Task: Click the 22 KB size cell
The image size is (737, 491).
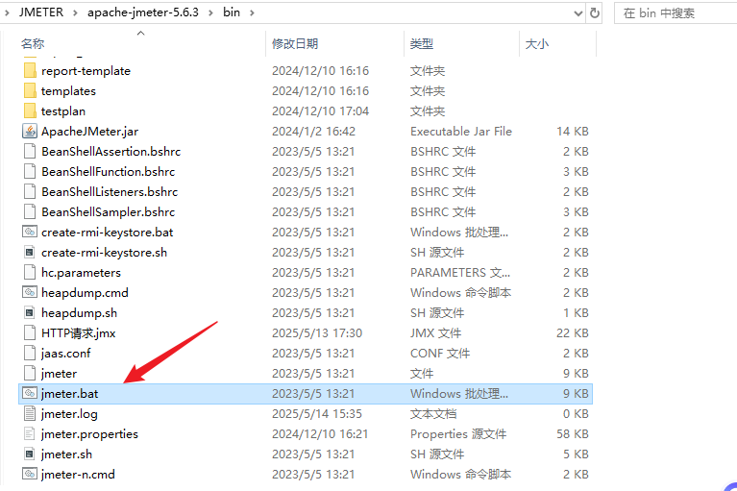Action: (573, 333)
